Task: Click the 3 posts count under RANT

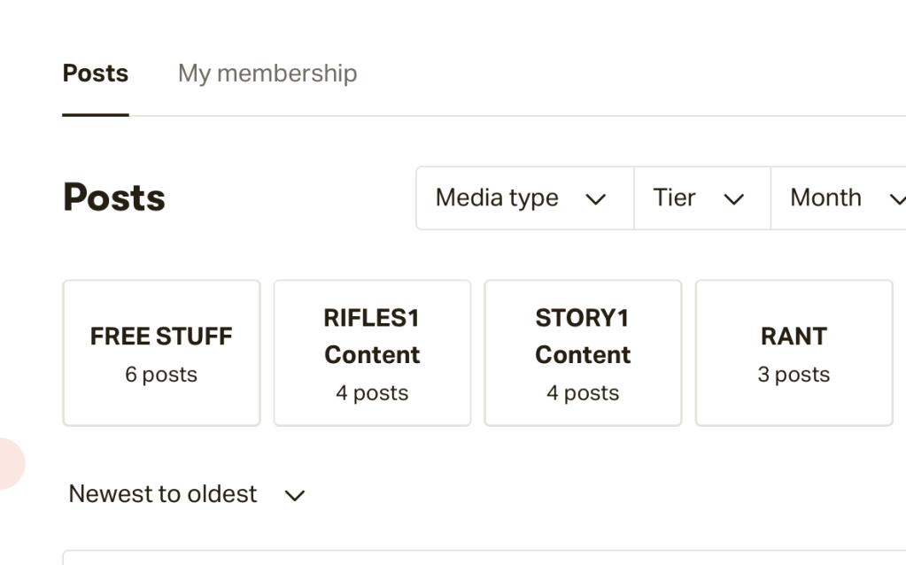Action: click(x=794, y=375)
